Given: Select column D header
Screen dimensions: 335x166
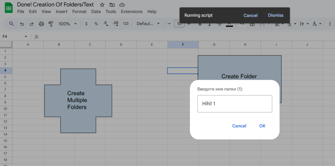Looking at the screenshot, I should pyautogui.click(x=121, y=44).
